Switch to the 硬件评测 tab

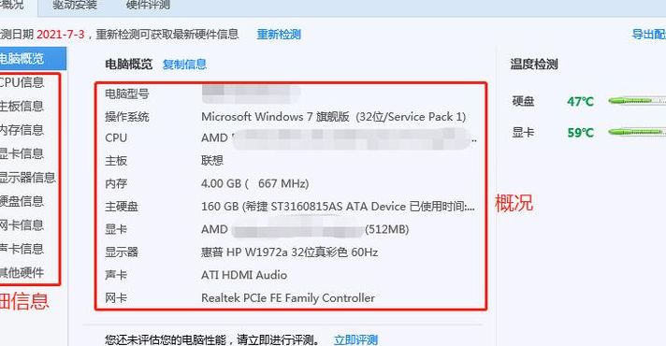(148, 5)
